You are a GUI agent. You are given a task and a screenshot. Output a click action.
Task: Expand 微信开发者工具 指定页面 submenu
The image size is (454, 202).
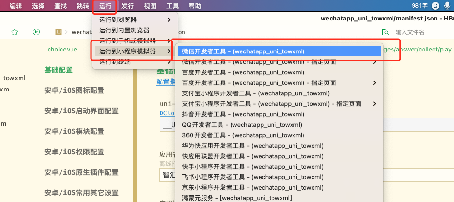click(x=280, y=61)
